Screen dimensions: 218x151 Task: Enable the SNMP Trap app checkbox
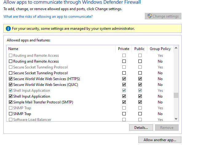11,114
